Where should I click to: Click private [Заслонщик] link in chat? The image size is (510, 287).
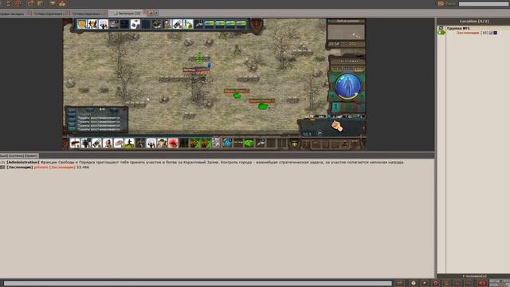tap(55, 167)
